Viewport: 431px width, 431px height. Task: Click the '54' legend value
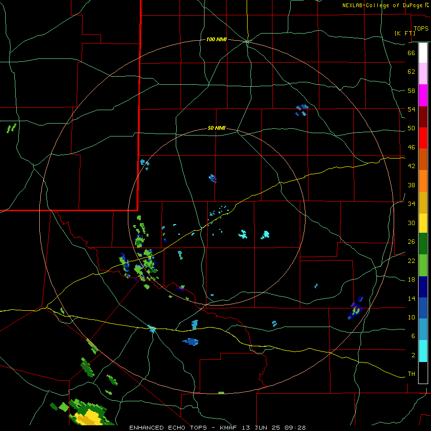point(411,109)
